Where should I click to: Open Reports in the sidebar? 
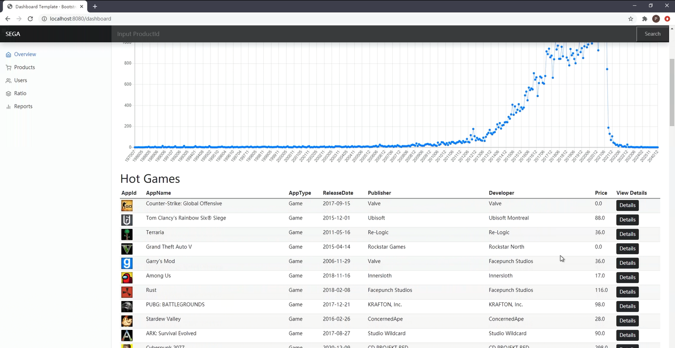[x=23, y=107]
